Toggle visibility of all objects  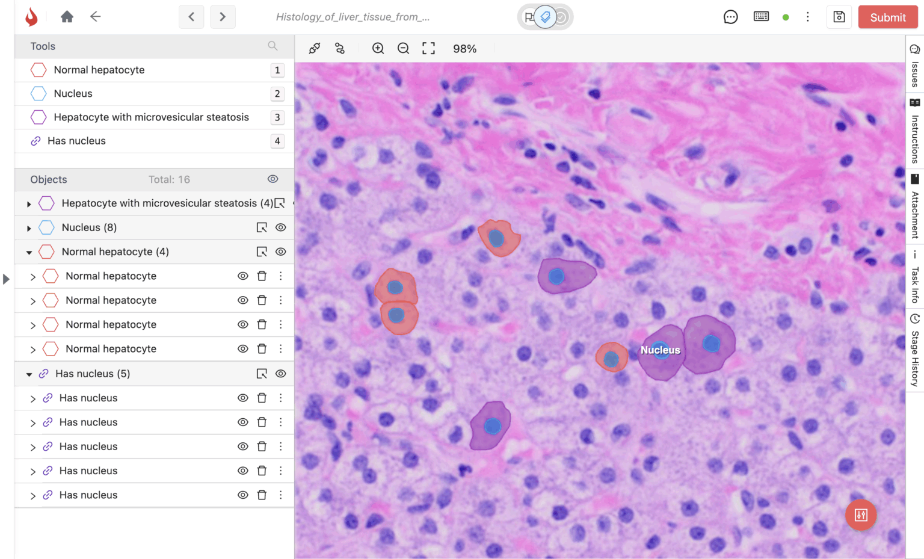pos(273,179)
